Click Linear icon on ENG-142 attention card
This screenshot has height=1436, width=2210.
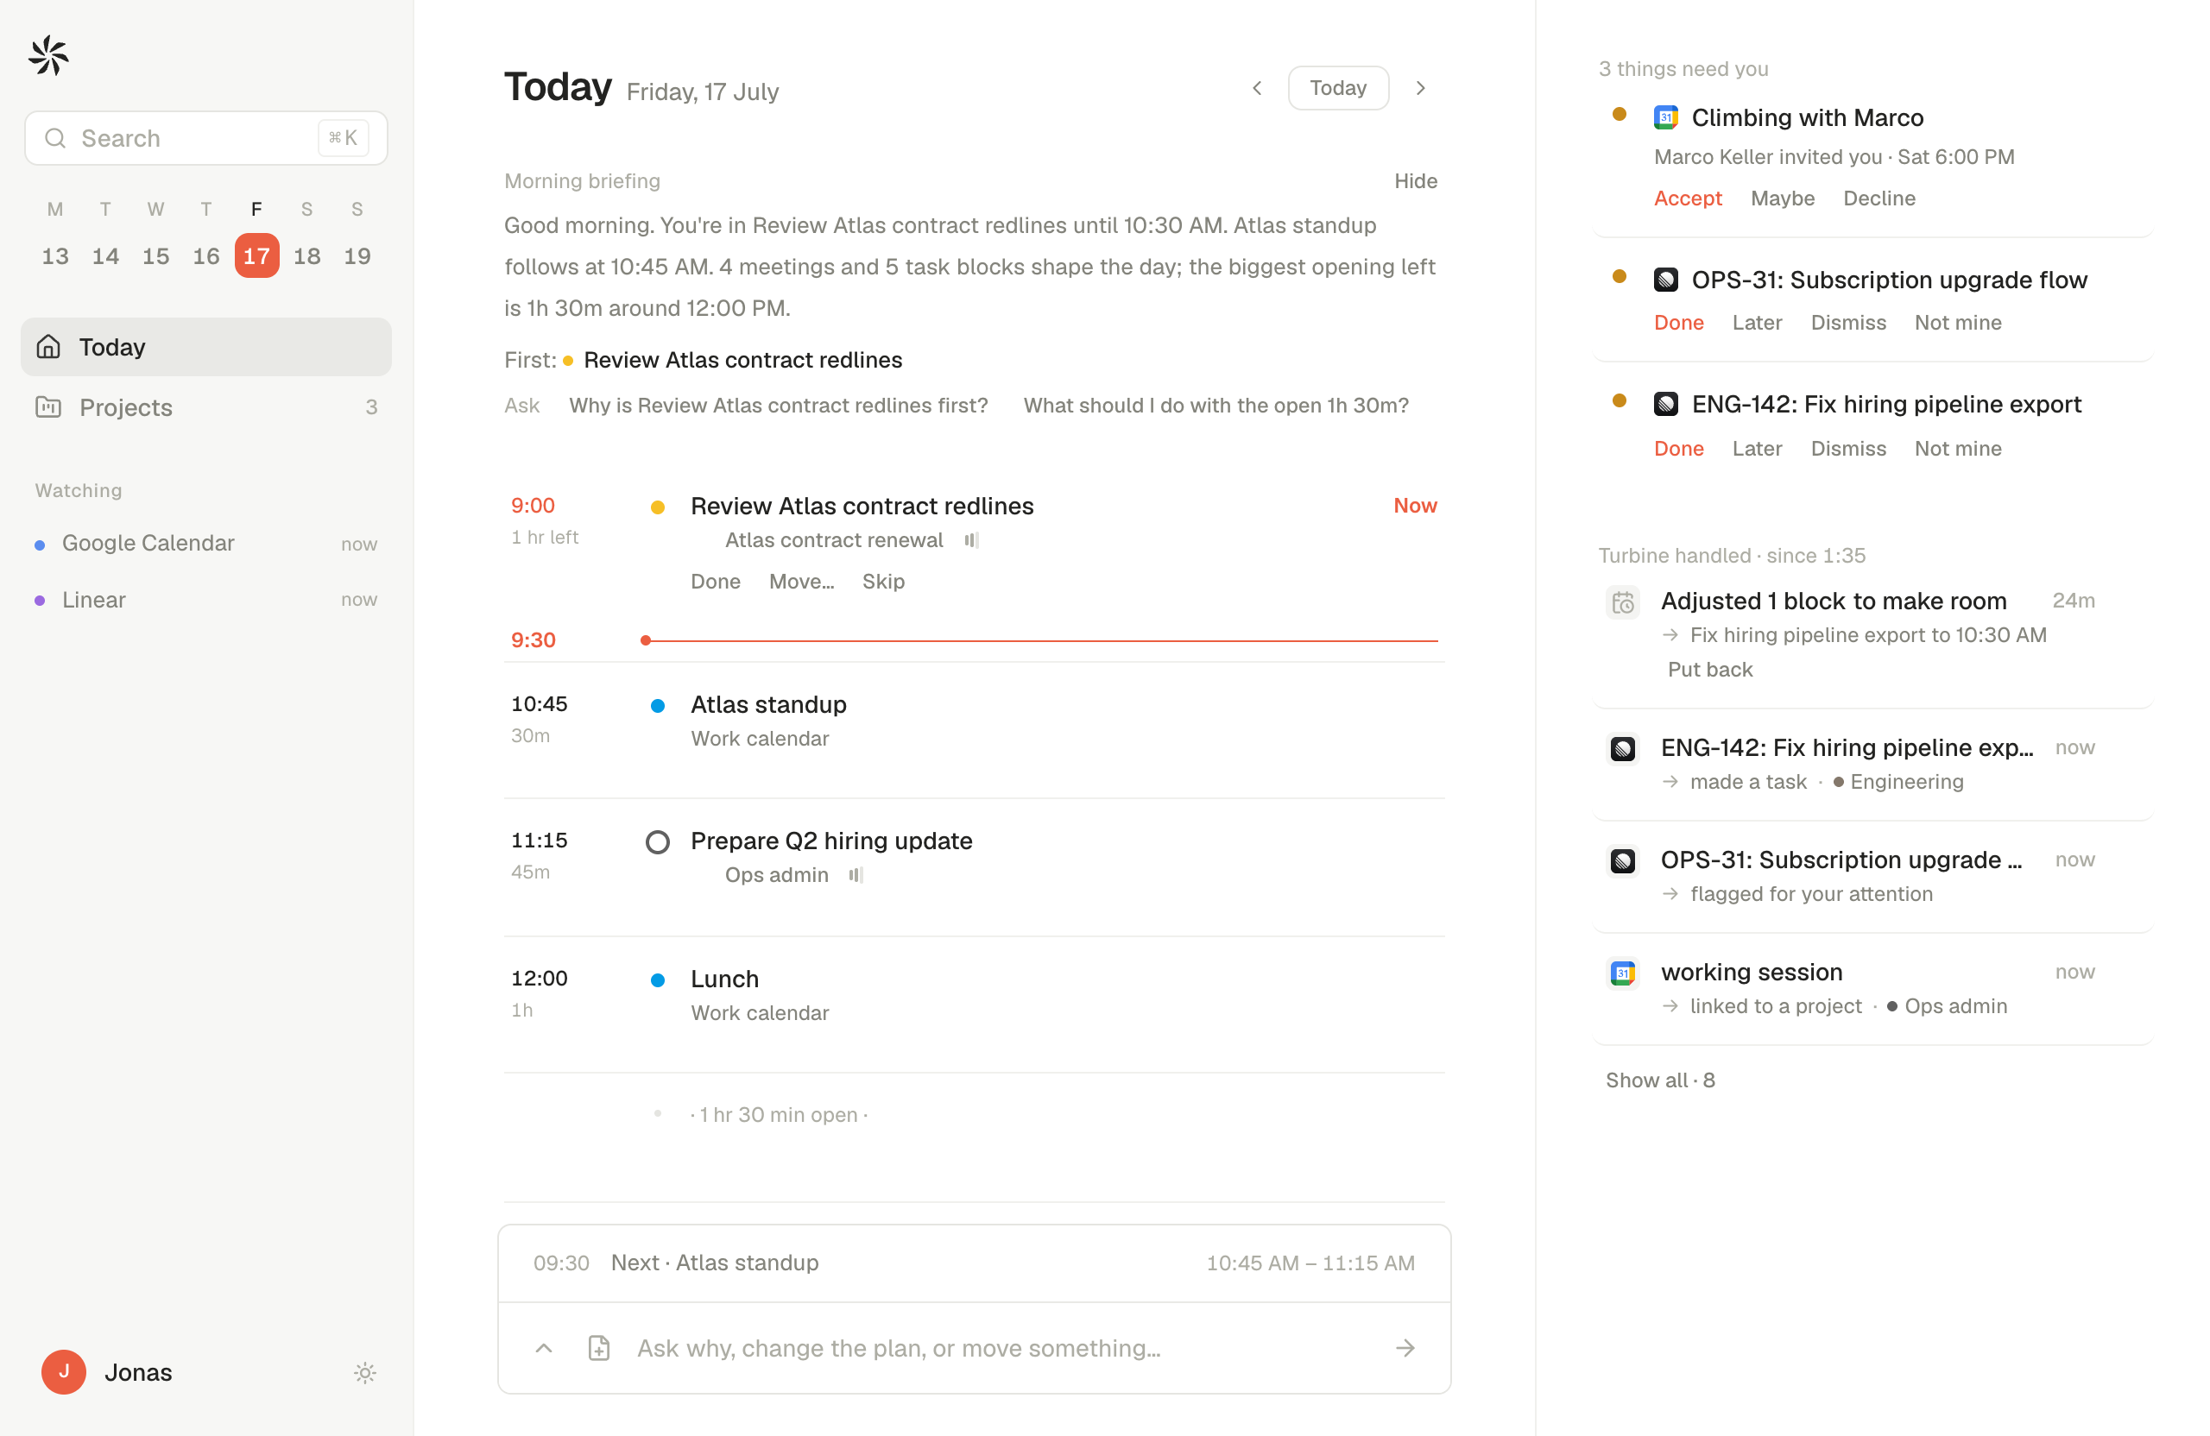[x=1665, y=404]
